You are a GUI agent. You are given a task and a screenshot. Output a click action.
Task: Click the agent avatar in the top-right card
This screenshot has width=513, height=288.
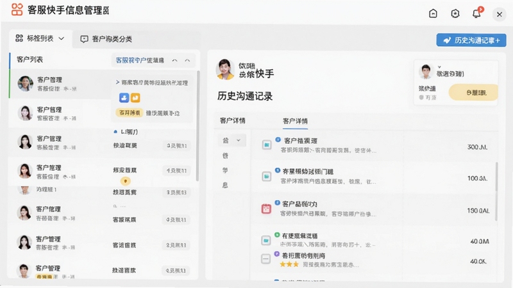point(426,72)
